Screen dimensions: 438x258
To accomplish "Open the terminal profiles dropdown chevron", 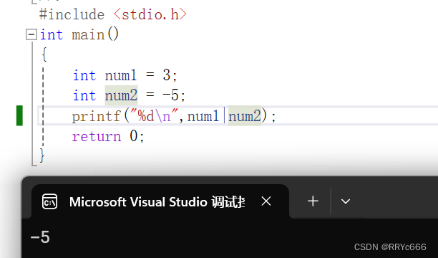I will (x=346, y=201).
